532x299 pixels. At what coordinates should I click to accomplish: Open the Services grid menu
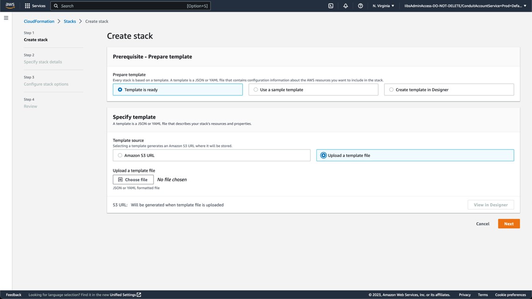click(35, 6)
